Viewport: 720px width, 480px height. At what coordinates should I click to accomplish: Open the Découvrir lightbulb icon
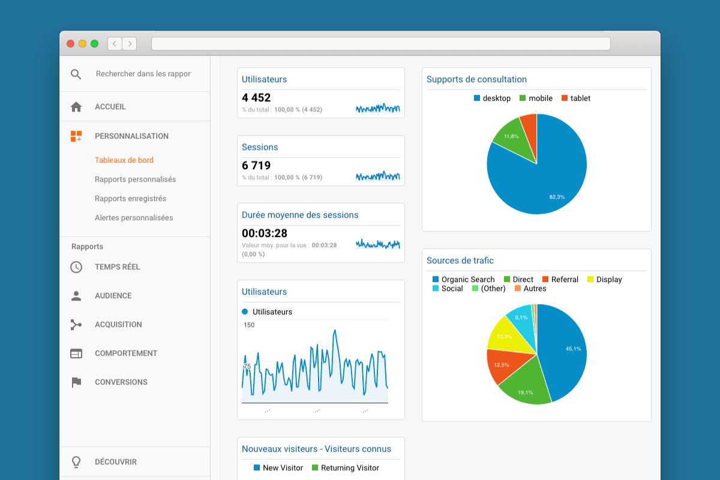pyautogui.click(x=76, y=461)
